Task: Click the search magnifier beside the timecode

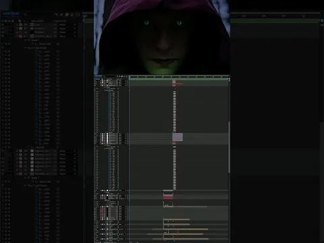Action: pyautogui.click(x=25, y=14)
